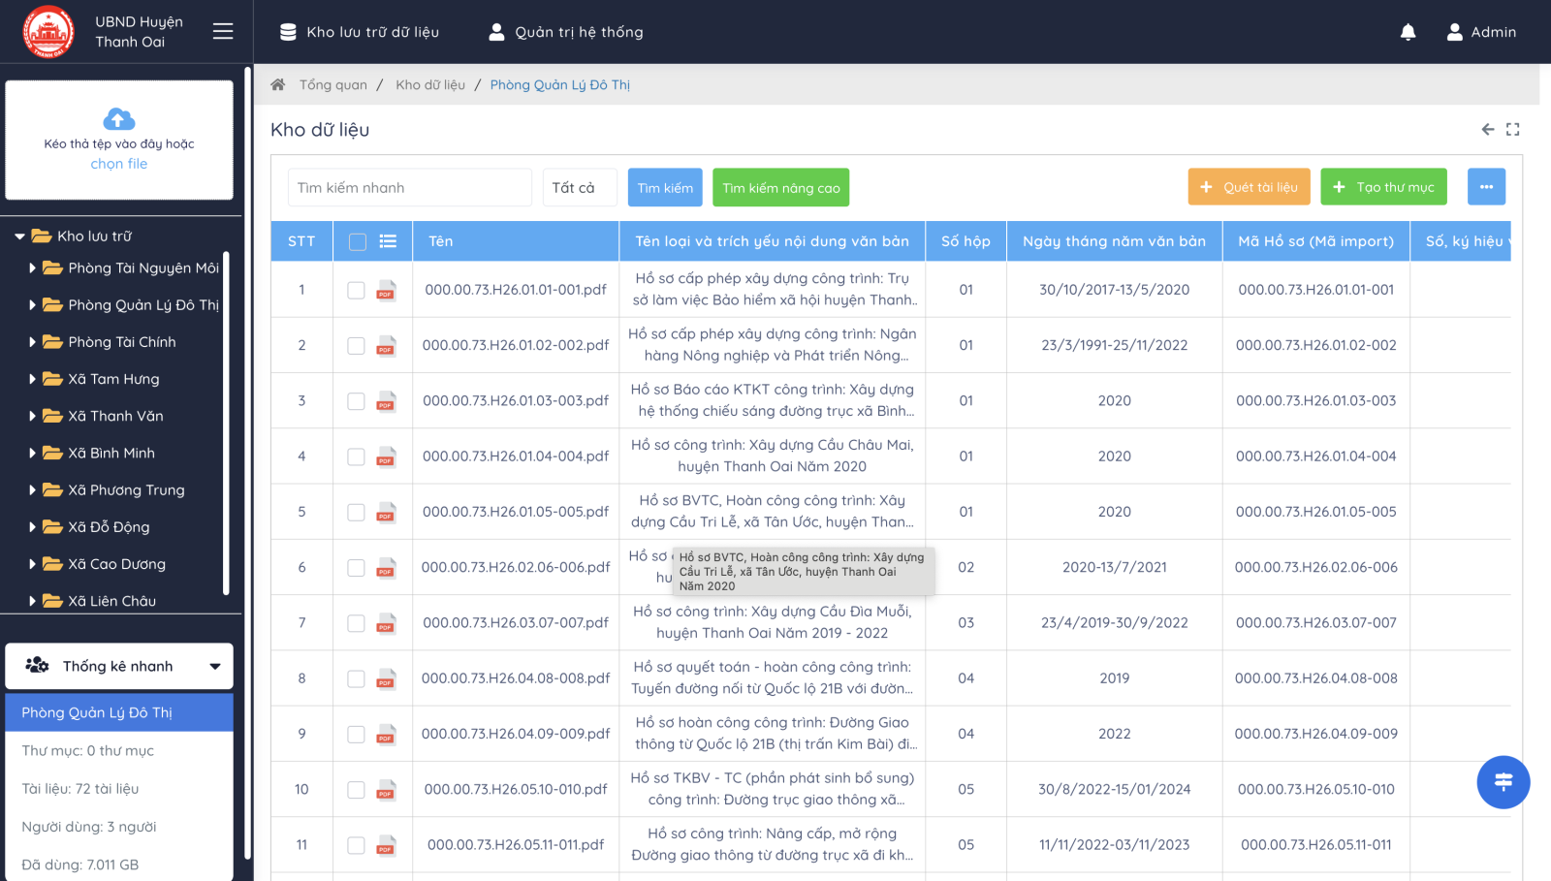Click file name 000.00.73.H26.01.04-004.pdf
Image resolution: width=1551 pixels, height=881 pixels.
point(516,456)
